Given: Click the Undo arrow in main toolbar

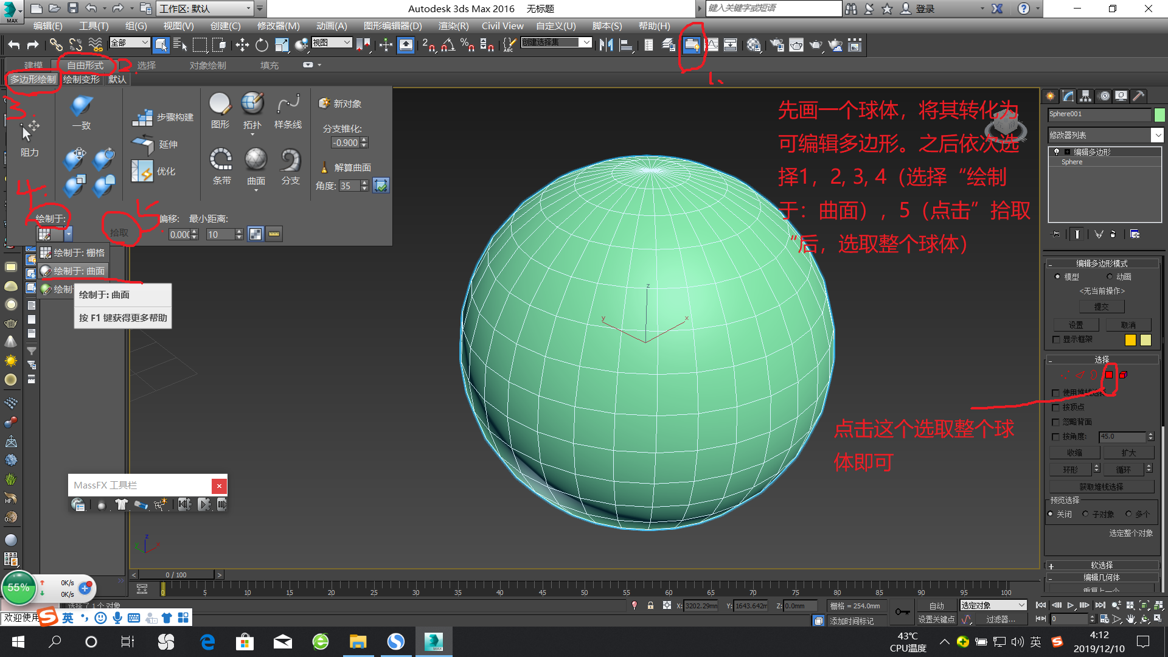Looking at the screenshot, I should tap(14, 44).
